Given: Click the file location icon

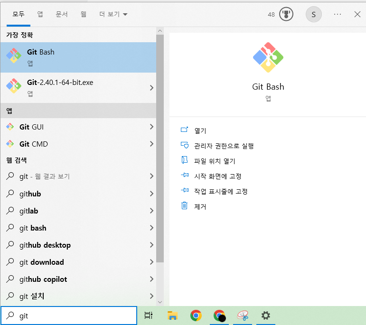Looking at the screenshot, I should pyautogui.click(x=184, y=160).
